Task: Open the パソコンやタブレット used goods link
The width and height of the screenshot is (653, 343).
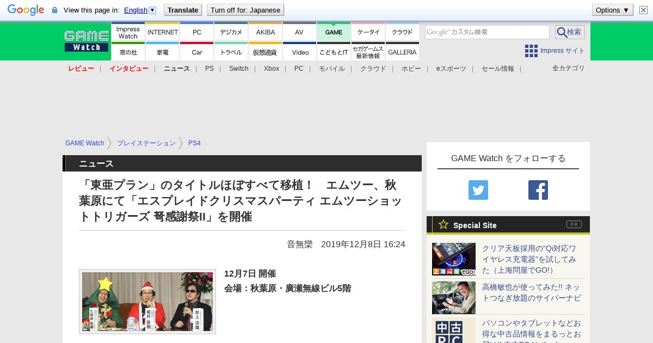Action: pyautogui.click(x=532, y=331)
